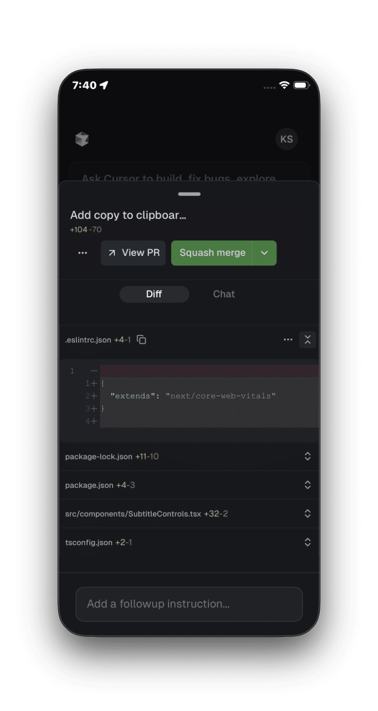The width and height of the screenshot is (378, 711).
Task: Open the PR options ellipsis menu
Action: pos(83,253)
